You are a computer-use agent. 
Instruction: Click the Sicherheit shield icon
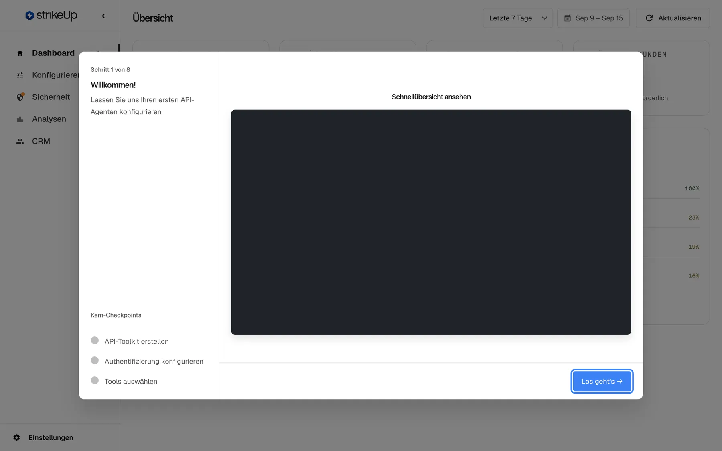[20, 97]
